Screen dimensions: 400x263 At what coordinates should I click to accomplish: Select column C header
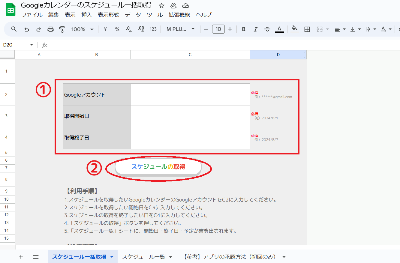pos(190,55)
